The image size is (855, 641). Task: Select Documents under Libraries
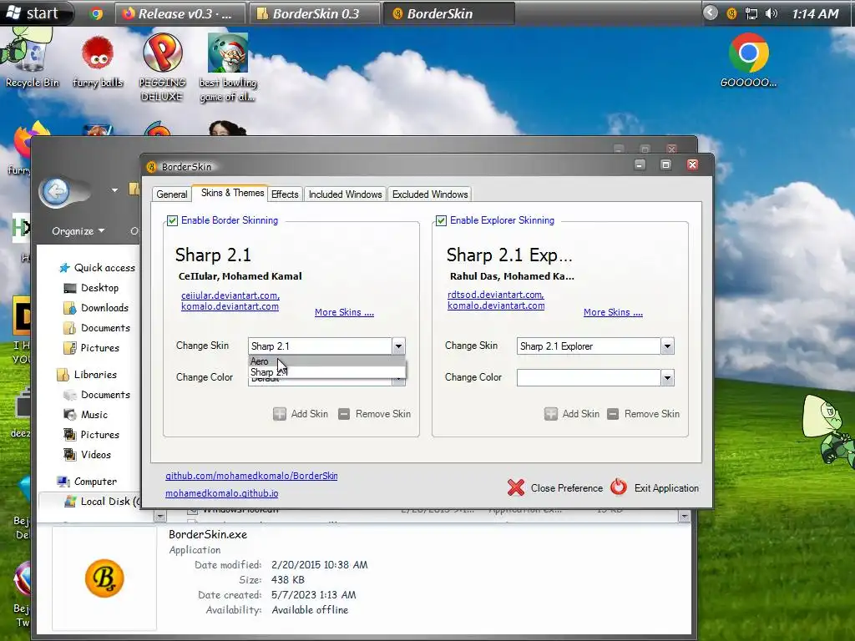[97, 395]
